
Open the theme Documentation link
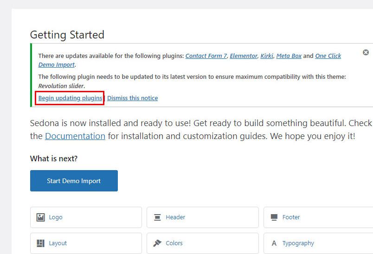pyautogui.click(x=75, y=136)
